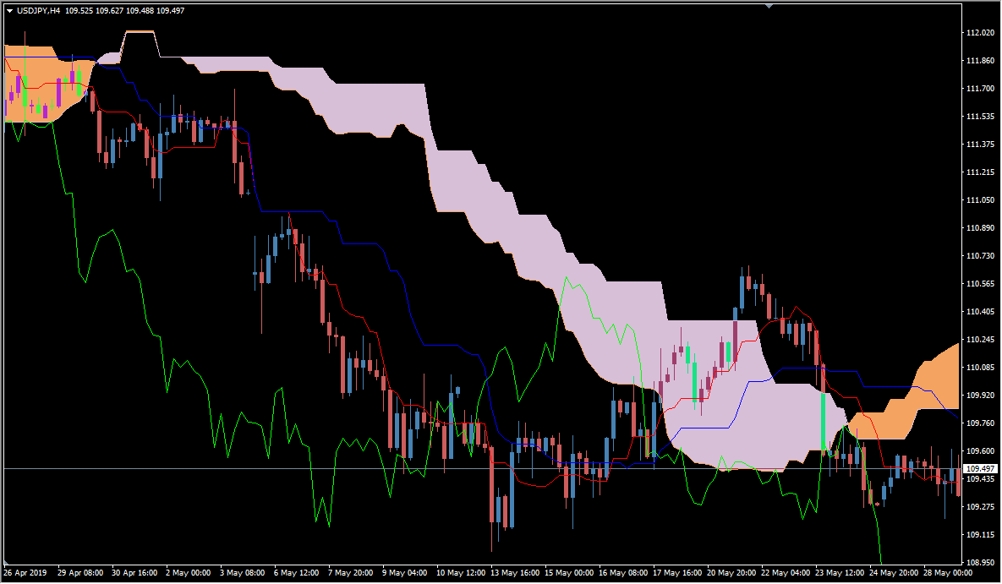
Task: Click the 109.600 price scale label
Action: [980, 451]
